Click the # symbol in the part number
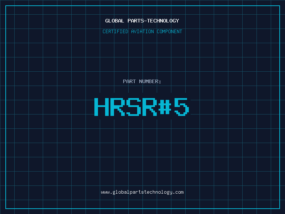Viewport: 285px width, 214px height. [165, 107]
